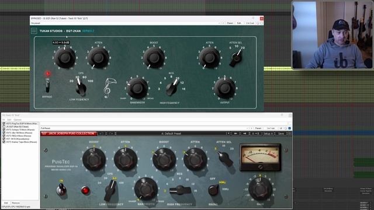This screenshot has width=374, height=210.
Task: Toggle checkbox for dbx-160 Mono plugin
Action: coord(4,132)
